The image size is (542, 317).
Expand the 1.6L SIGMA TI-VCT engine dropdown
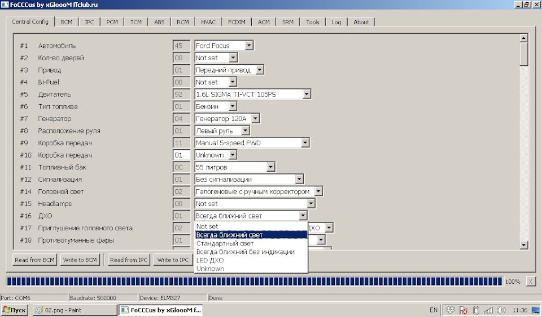306,94
